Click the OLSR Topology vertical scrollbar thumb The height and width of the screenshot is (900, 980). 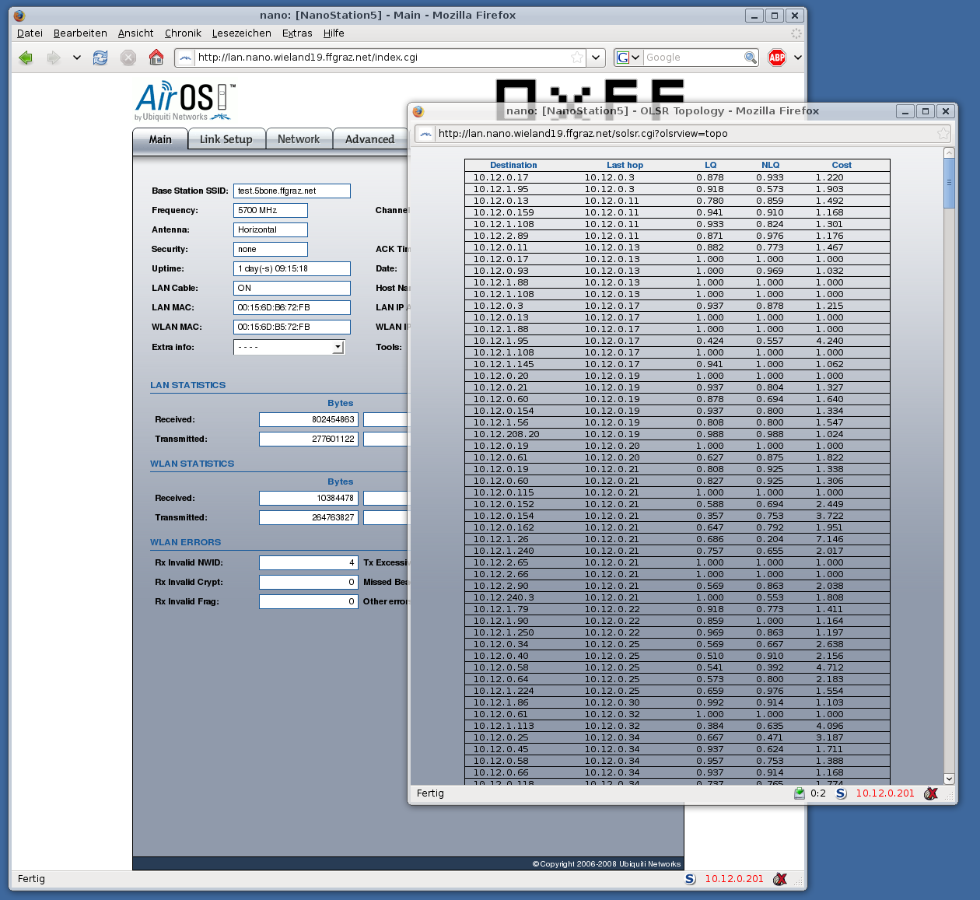[948, 184]
